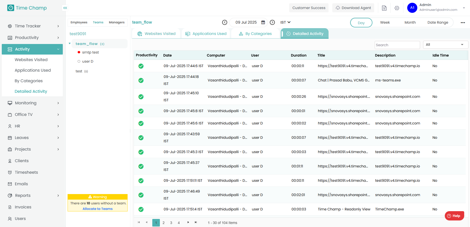Switch to Date Range view
This screenshot has width=470, height=227.
pyautogui.click(x=438, y=23)
